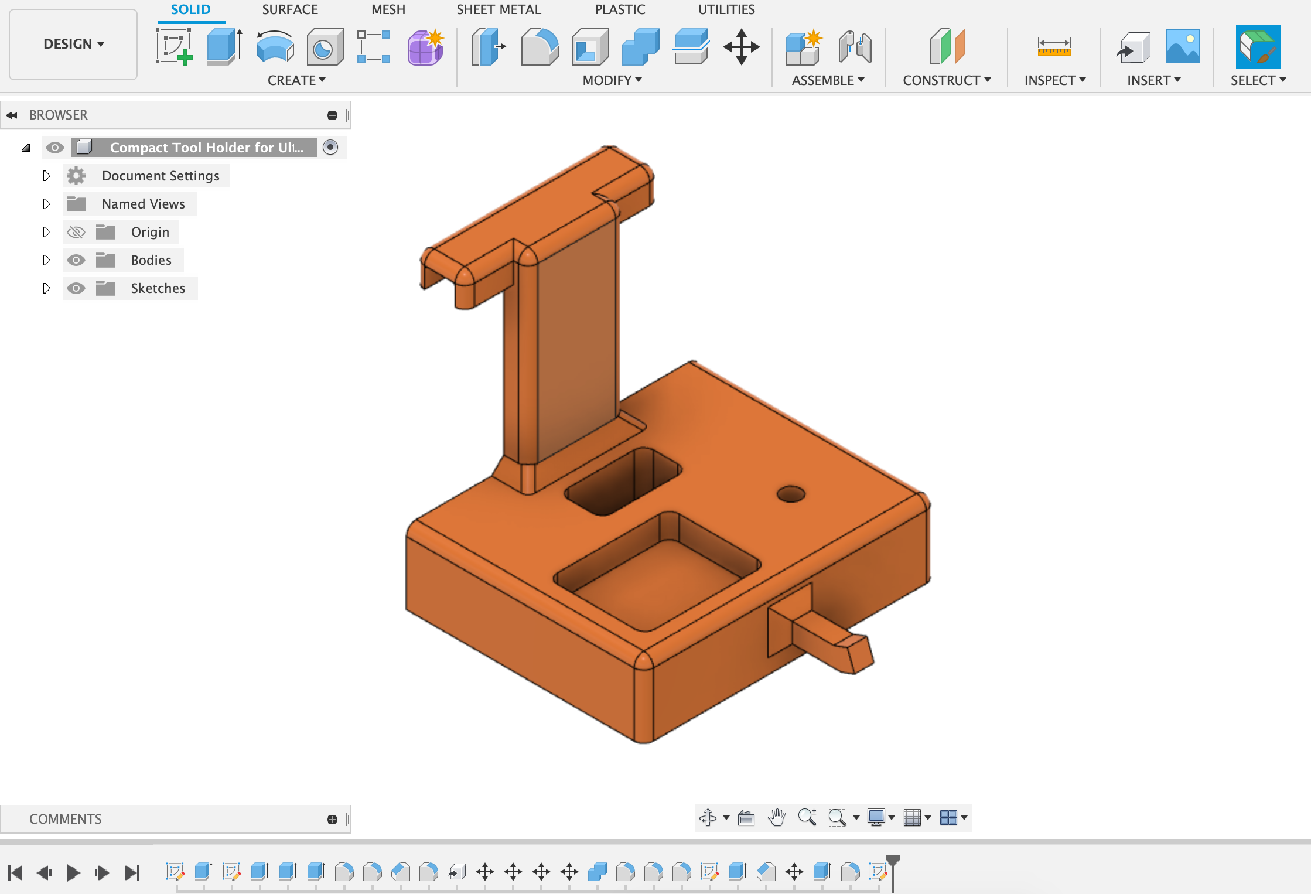The height and width of the screenshot is (894, 1311).
Task: Open the CONSTRUCT dropdown menu
Action: click(x=946, y=80)
